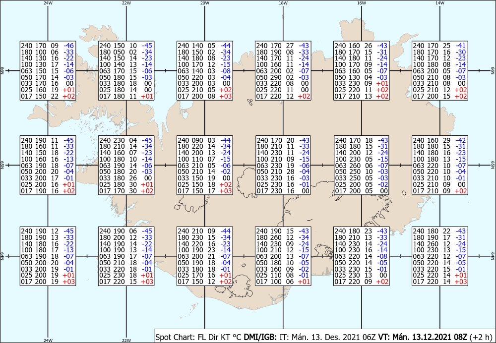Click middle-row data box starting 240 190 11

tap(48, 166)
